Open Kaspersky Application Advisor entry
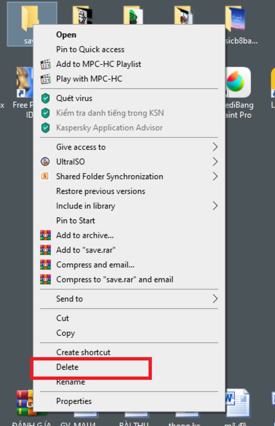The height and width of the screenshot is (426, 275). (x=109, y=128)
